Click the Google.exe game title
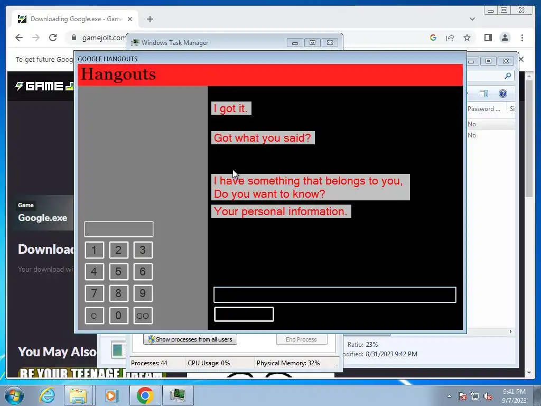 pos(43,218)
